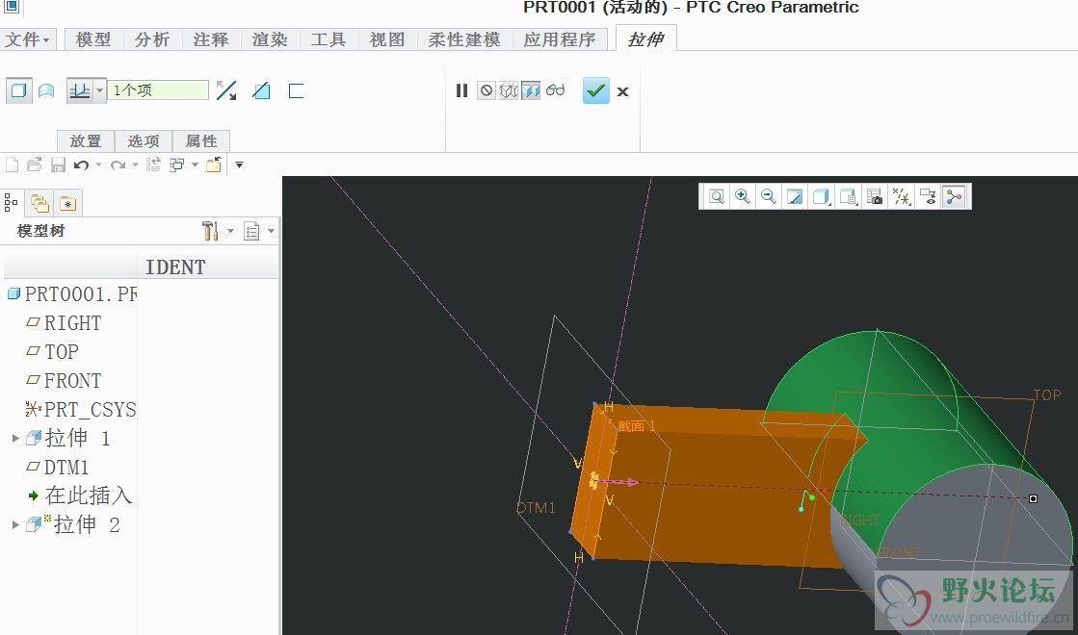Toggle the remove material option
The height and width of the screenshot is (635, 1078).
(261, 90)
